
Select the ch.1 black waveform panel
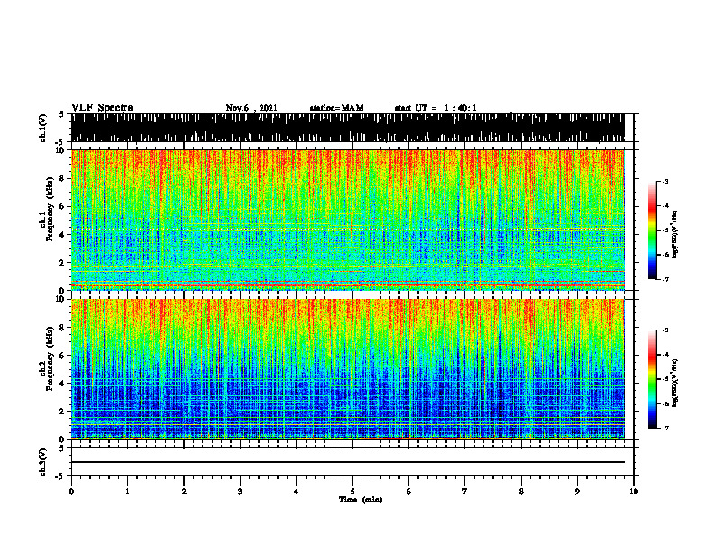pyautogui.click(x=347, y=128)
